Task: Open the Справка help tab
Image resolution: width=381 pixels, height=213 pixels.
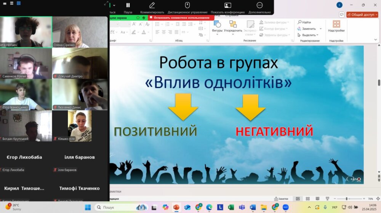Action: [x=232, y=15]
